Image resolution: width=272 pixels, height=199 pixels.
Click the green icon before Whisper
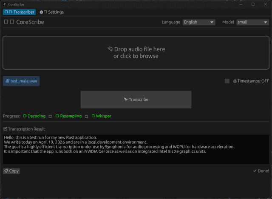click(93, 116)
